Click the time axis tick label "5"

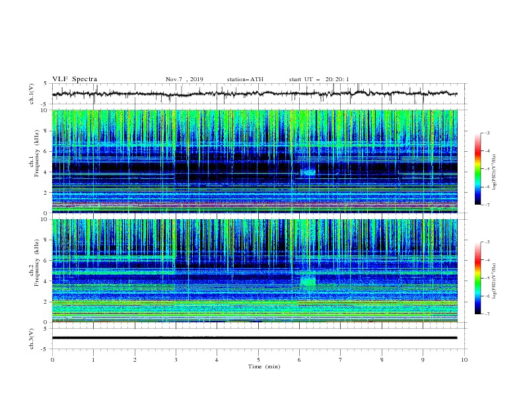pos(258,360)
